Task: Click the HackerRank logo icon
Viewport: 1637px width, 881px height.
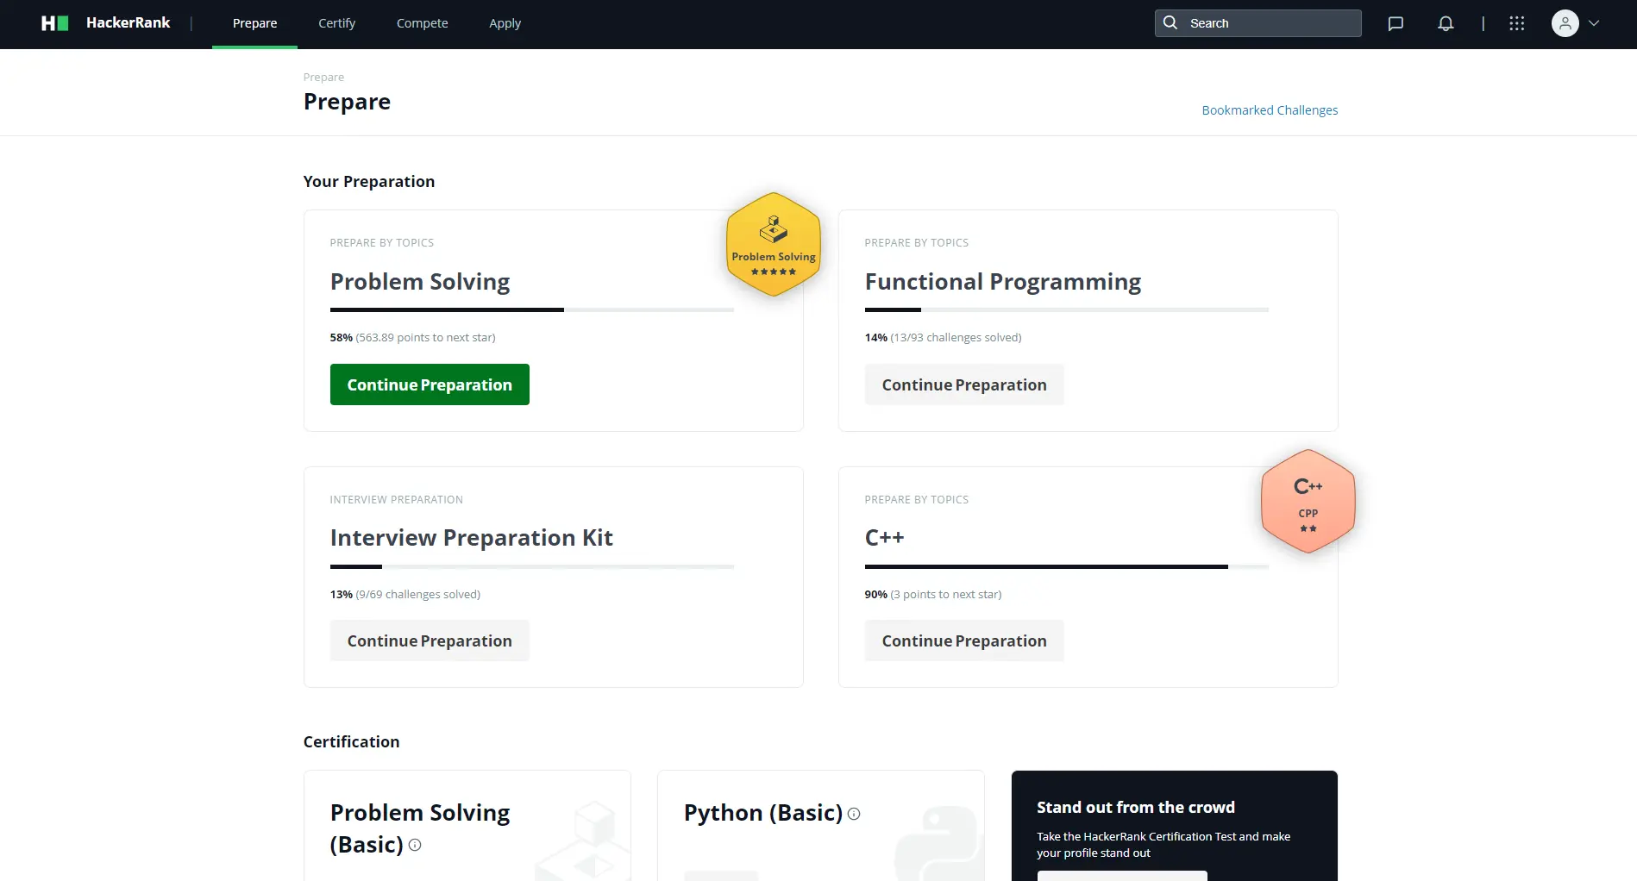Action: click(54, 23)
